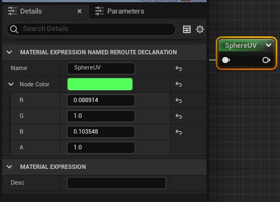Open details view settings gear
This screenshot has height=202, width=280.
click(200, 29)
